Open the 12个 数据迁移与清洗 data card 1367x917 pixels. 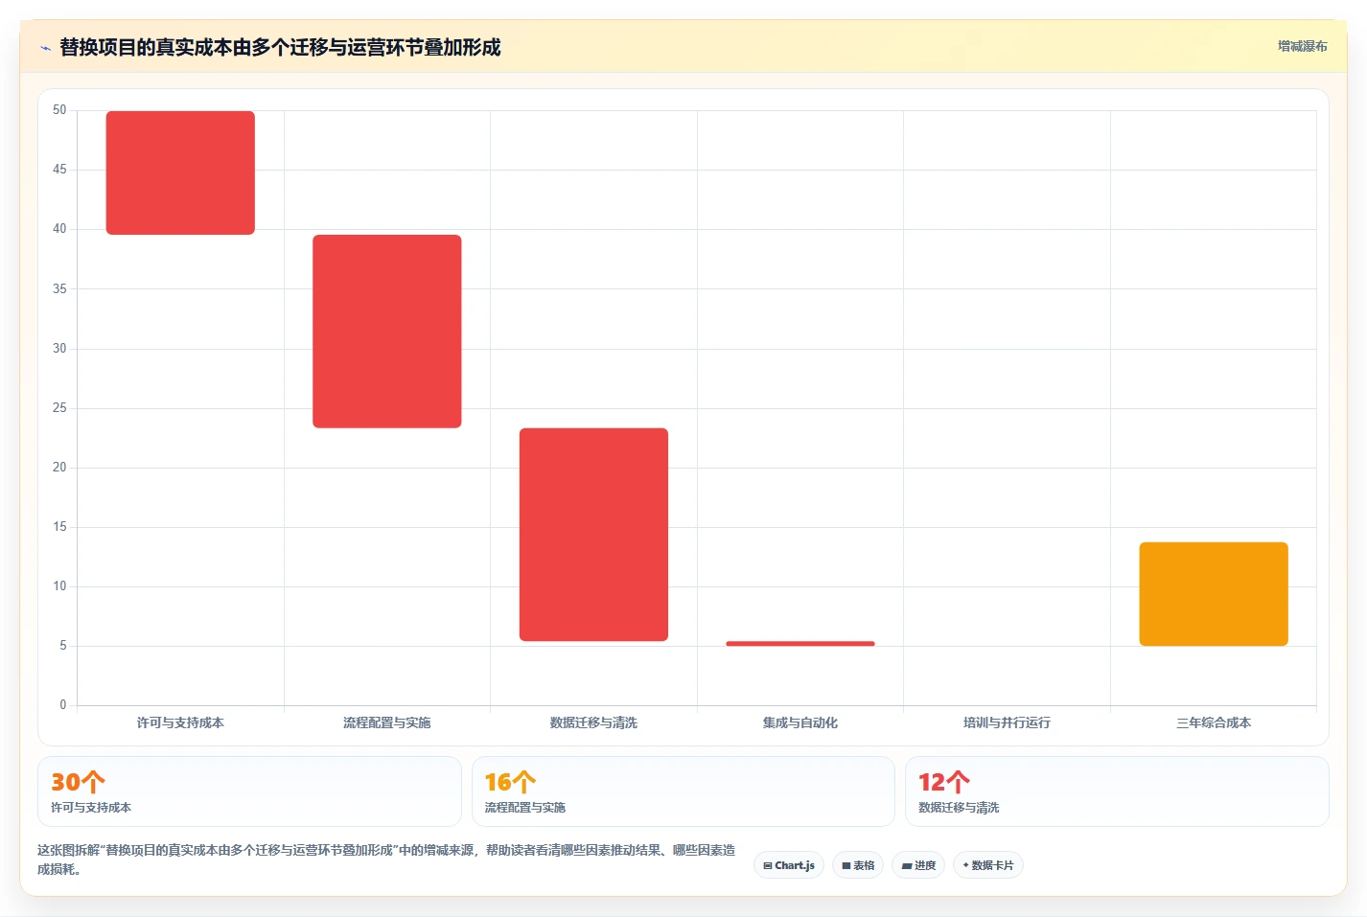[x=1117, y=791]
